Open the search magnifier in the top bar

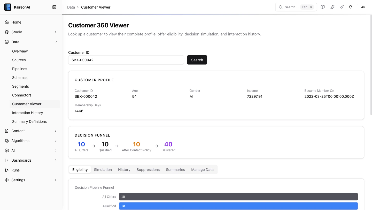pyautogui.click(x=281, y=7)
